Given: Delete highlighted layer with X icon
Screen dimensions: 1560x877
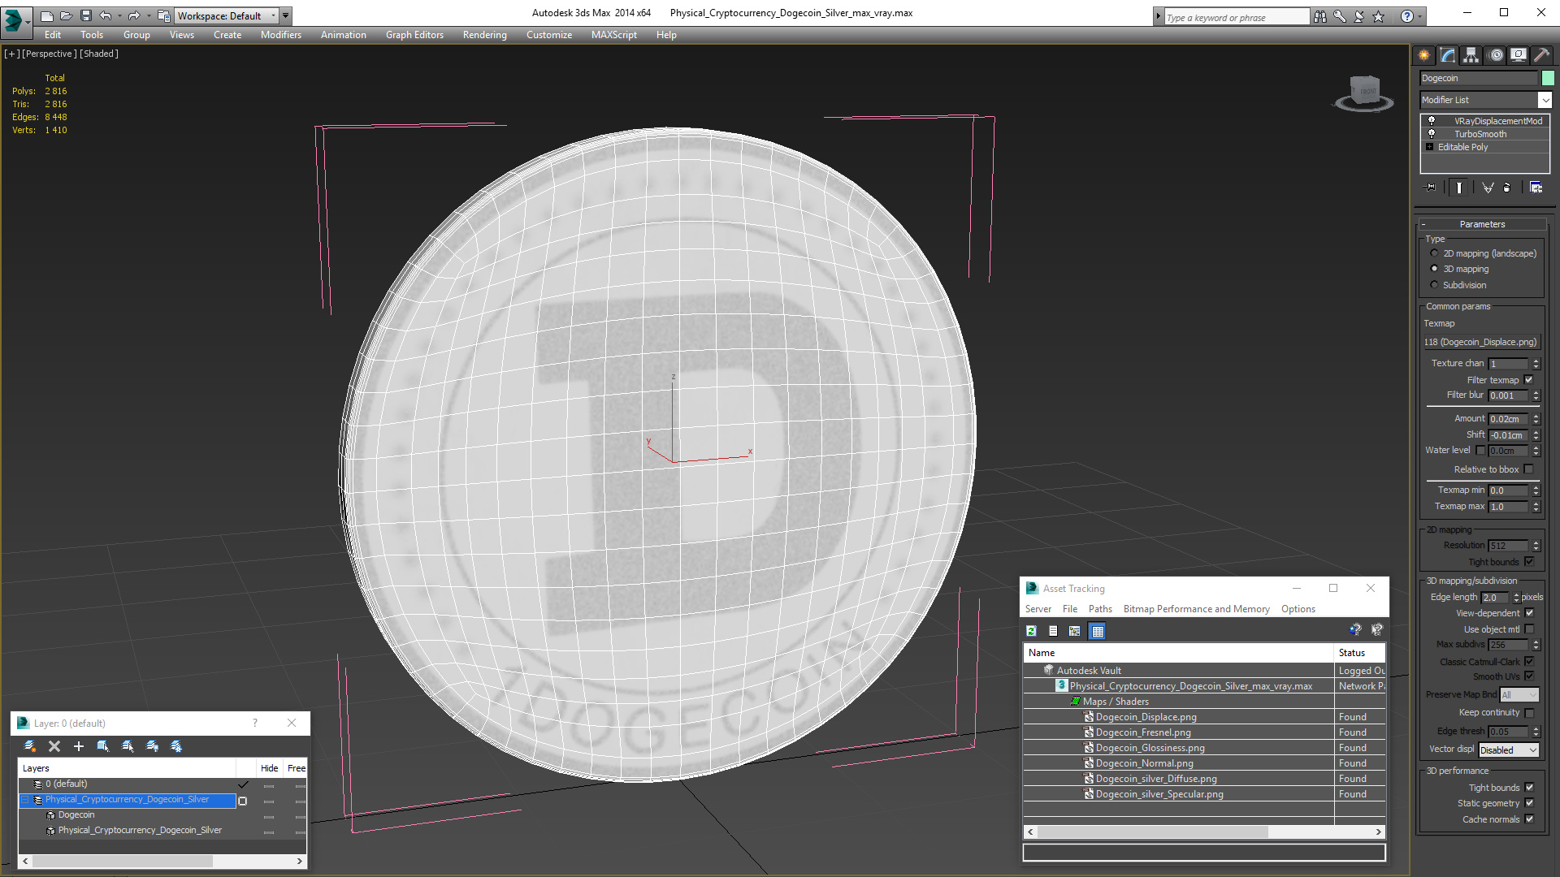Looking at the screenshot, I should click(x=54, y=746).
